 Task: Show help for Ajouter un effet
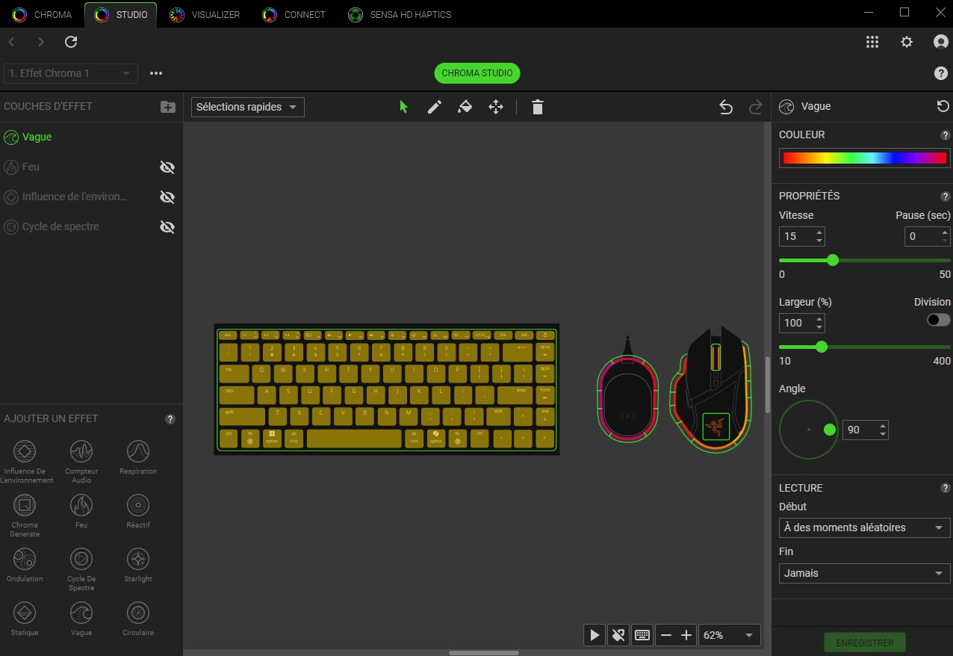click(x=170, y=419)
